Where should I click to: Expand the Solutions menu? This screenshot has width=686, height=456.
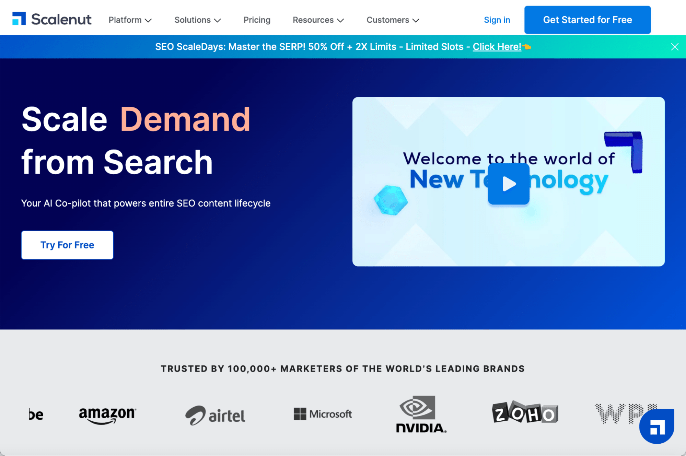[x=198, y=20]
